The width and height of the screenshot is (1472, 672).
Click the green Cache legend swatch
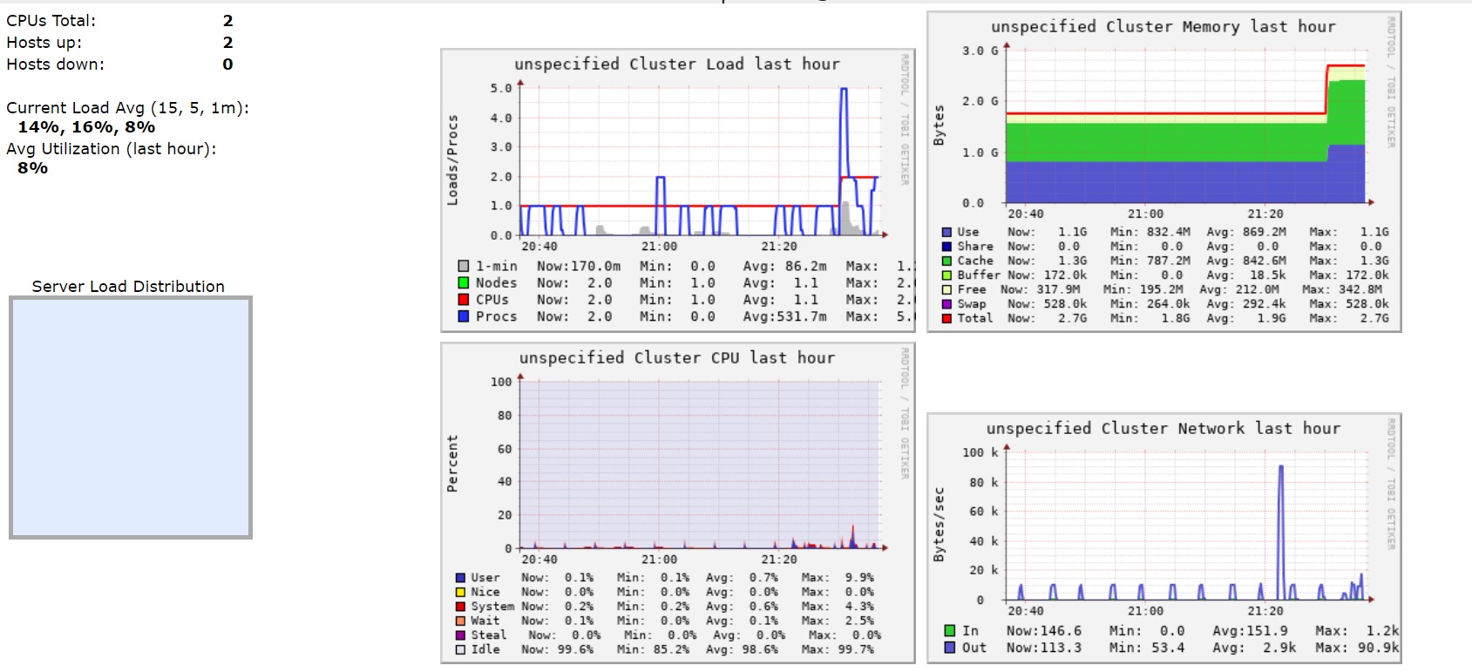coord(946,261)
